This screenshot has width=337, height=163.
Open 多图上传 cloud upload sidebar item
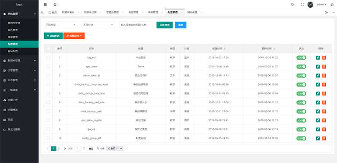(19, 100)
